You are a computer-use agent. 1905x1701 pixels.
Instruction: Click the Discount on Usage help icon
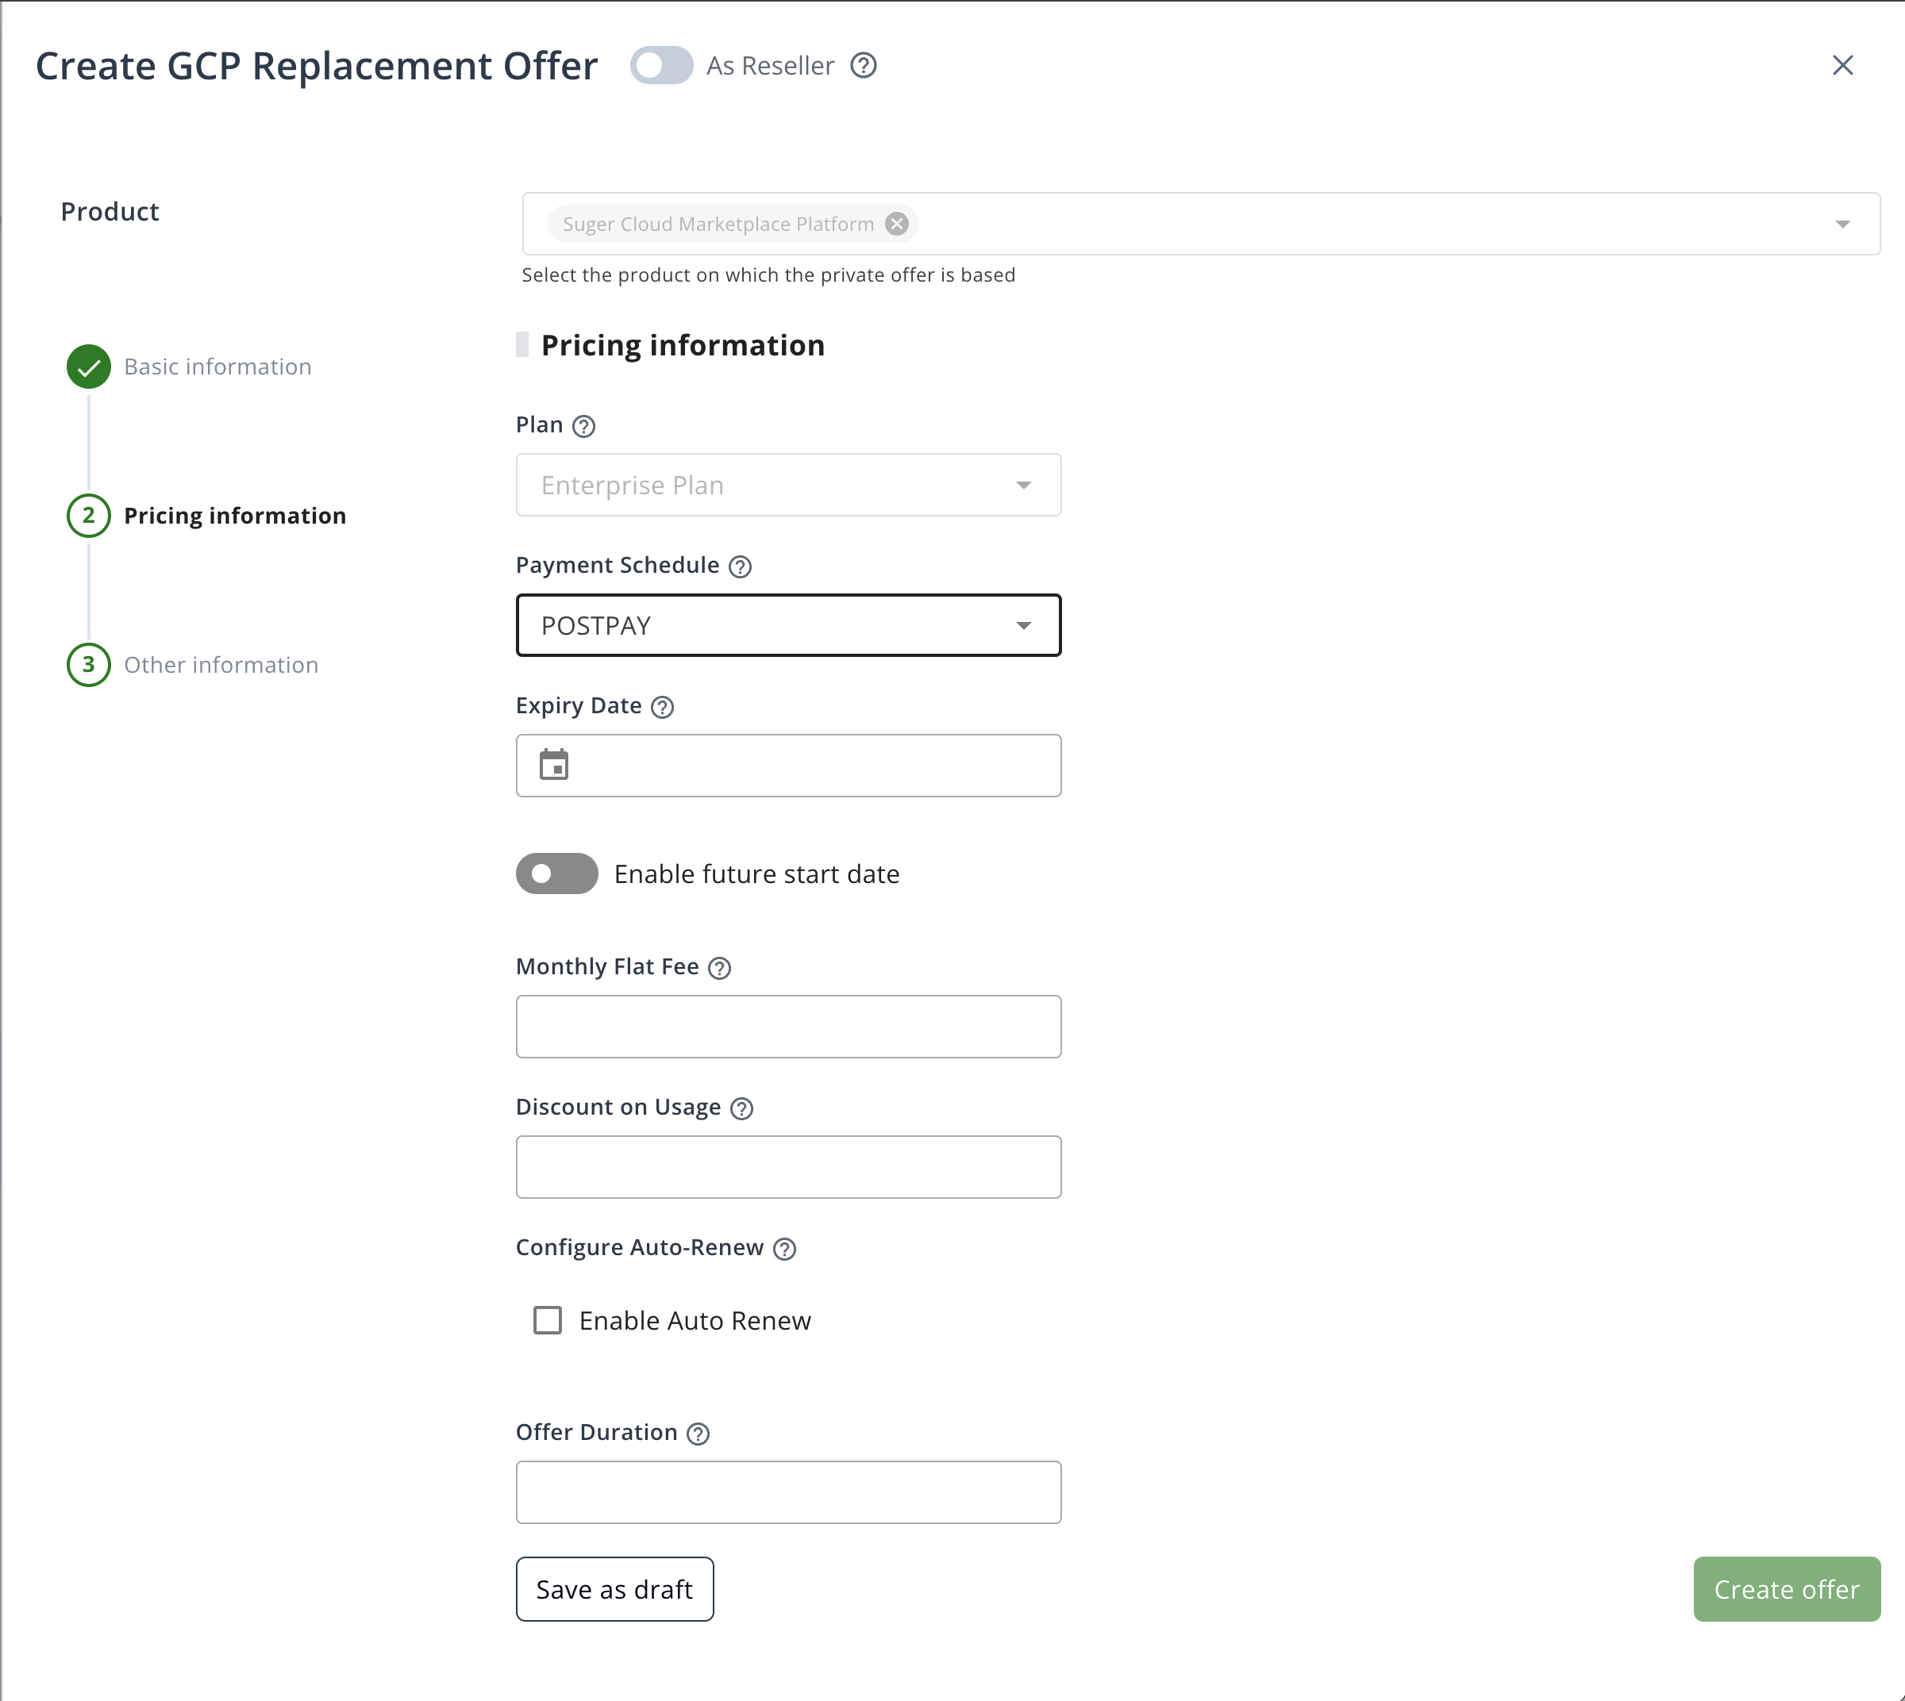click(x=741, y=1108)
